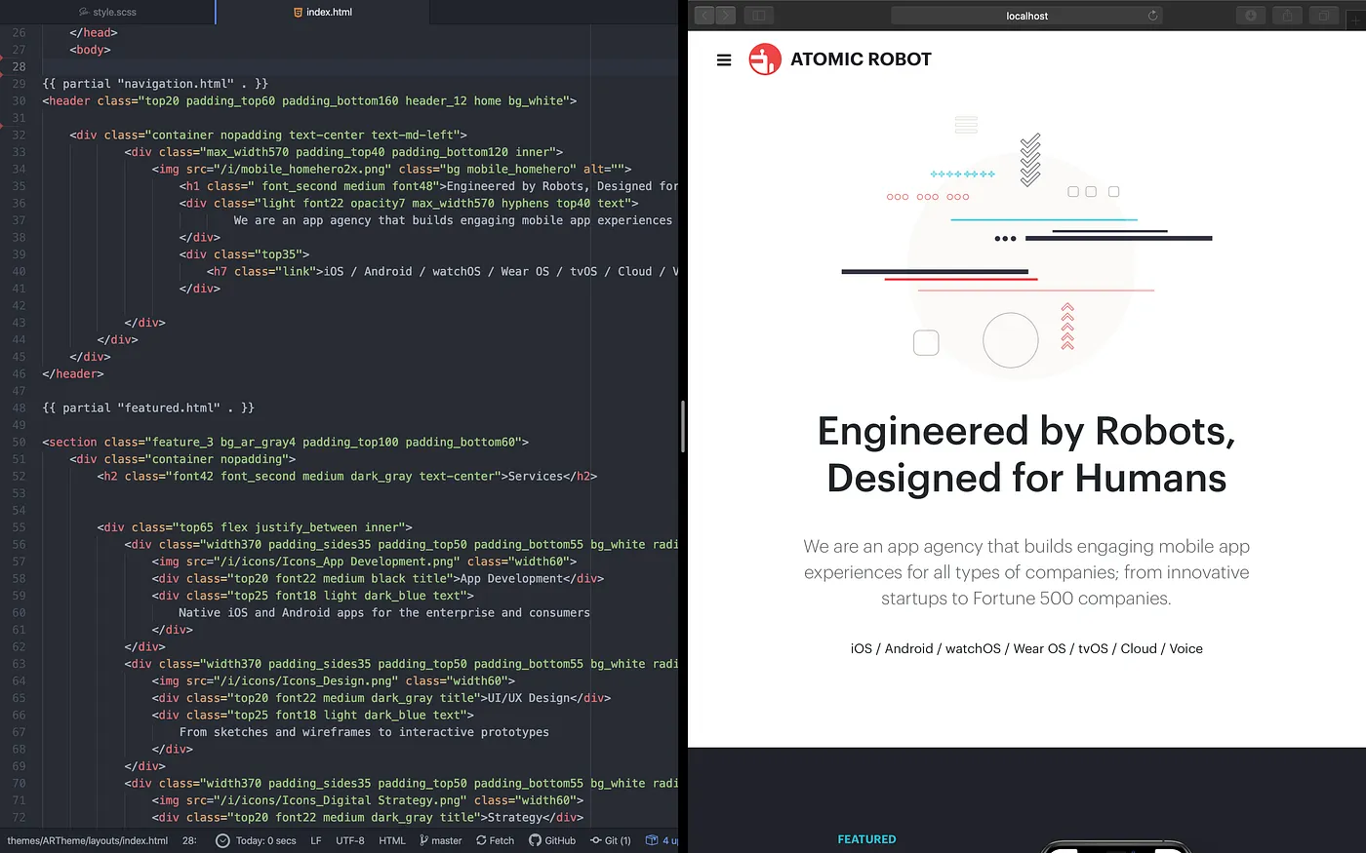Reload the localhost page

(1150, 15)
